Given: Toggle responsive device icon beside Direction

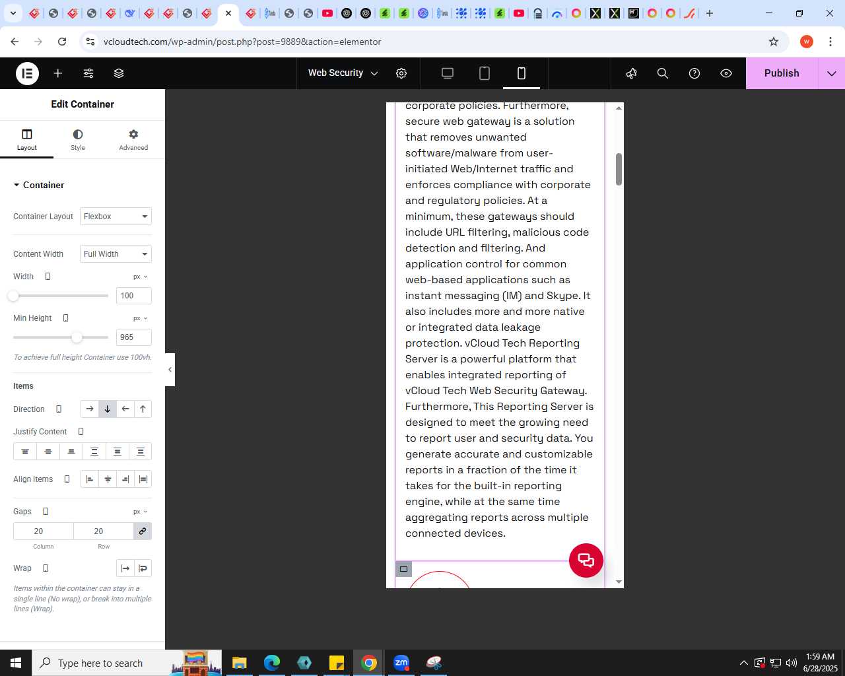Looking at the screenshot, I should (x=59, y=409).
